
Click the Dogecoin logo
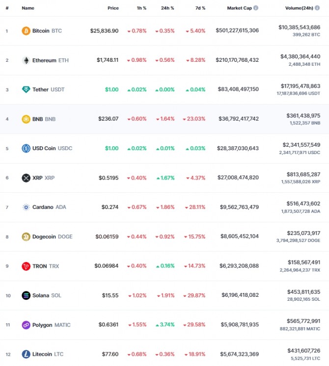(26, 236)
